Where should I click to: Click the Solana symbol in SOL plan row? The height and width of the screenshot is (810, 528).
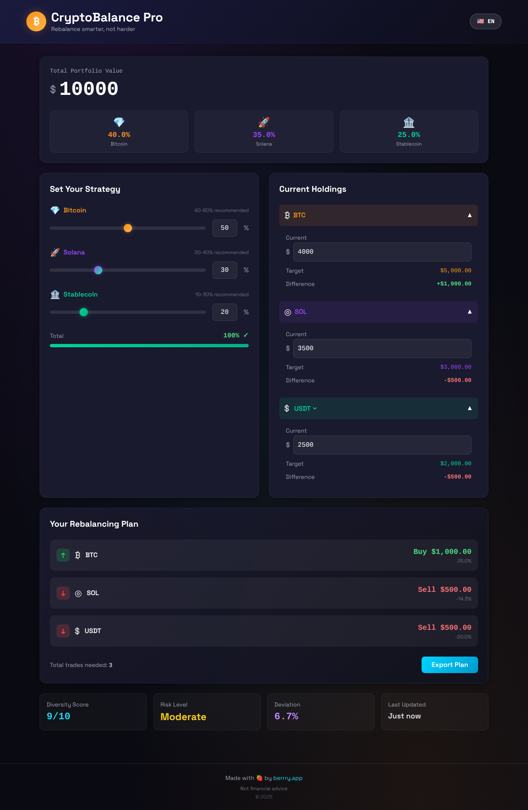78,593
